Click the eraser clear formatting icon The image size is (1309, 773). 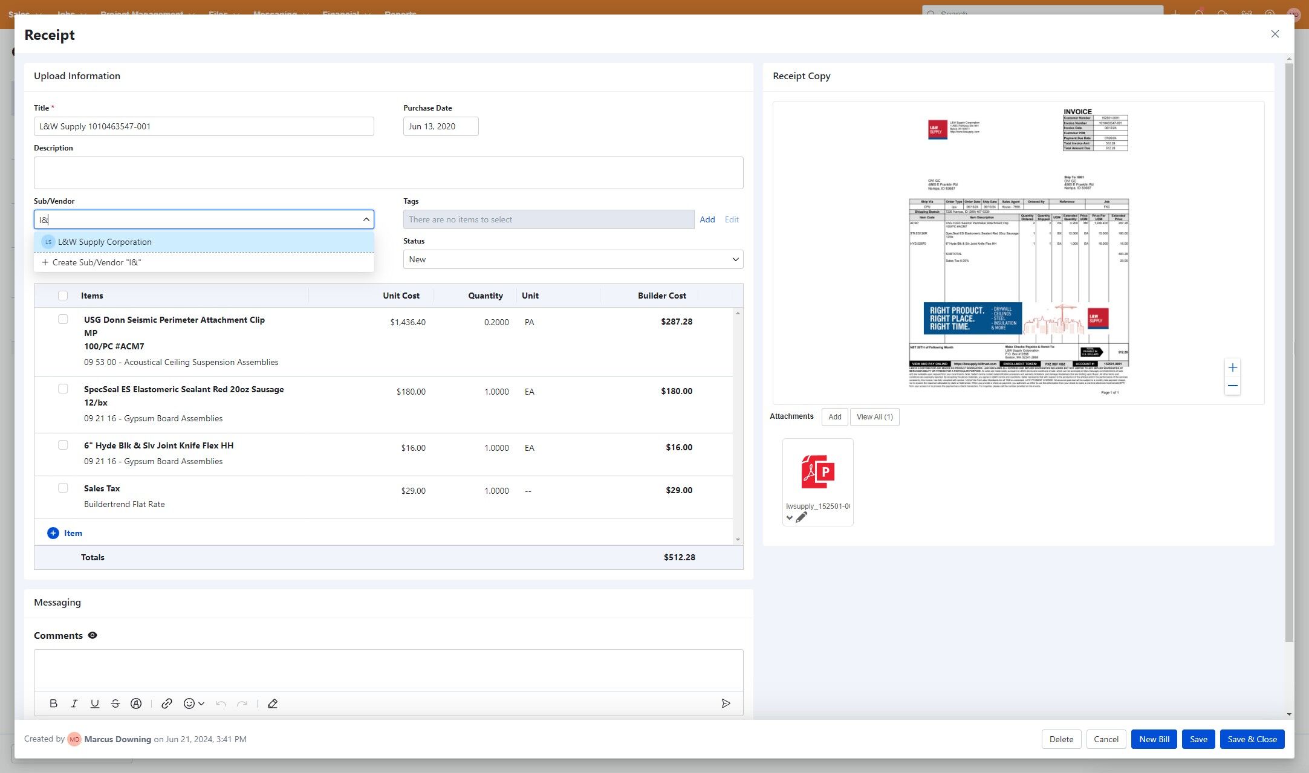pyautogui.click(x=273, y=703)
